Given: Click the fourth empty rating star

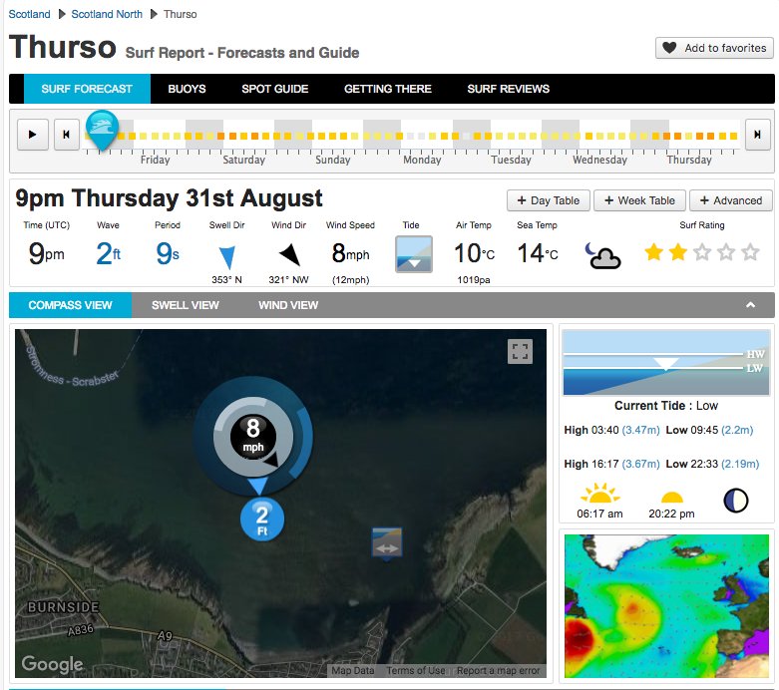Looking at the screenshot, I should tap(726, 252).
